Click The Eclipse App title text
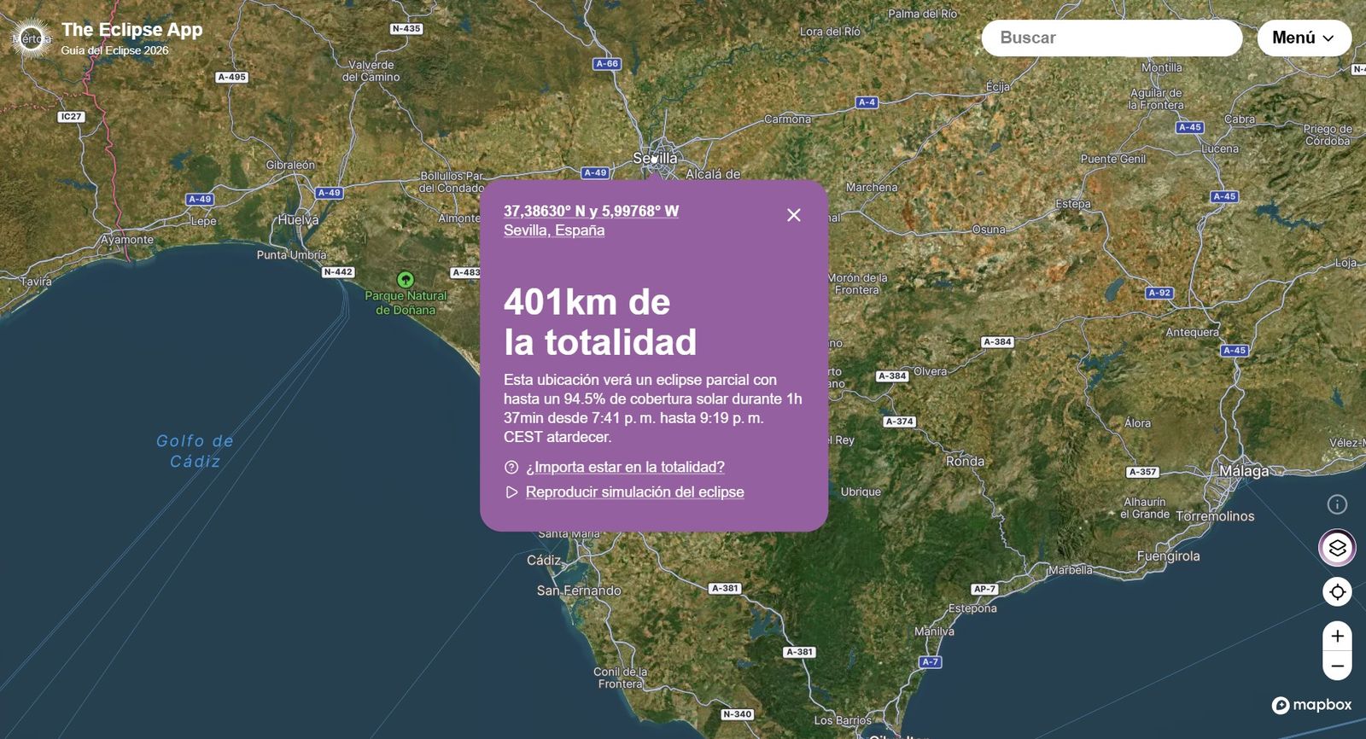Screen dimensions: 1366x739 [x=131, y=30]
